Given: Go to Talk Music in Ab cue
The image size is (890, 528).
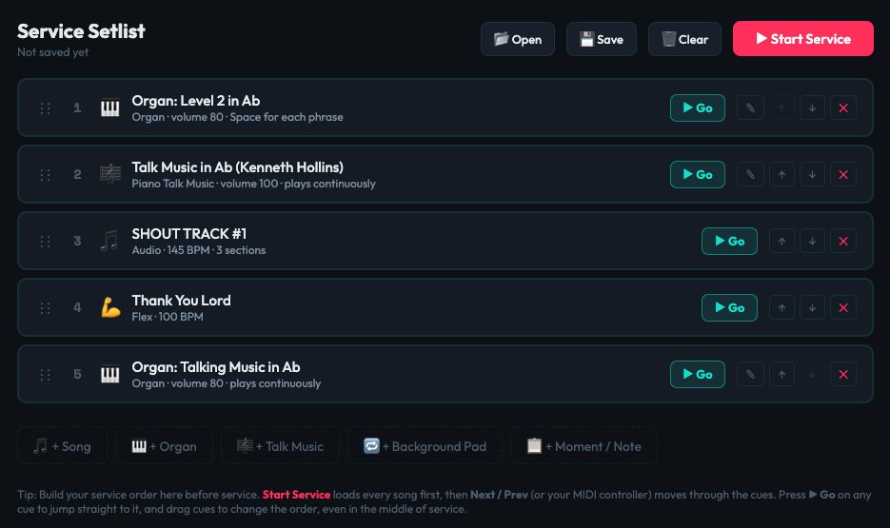Looking at the screenshot, I should click(697, 174).
